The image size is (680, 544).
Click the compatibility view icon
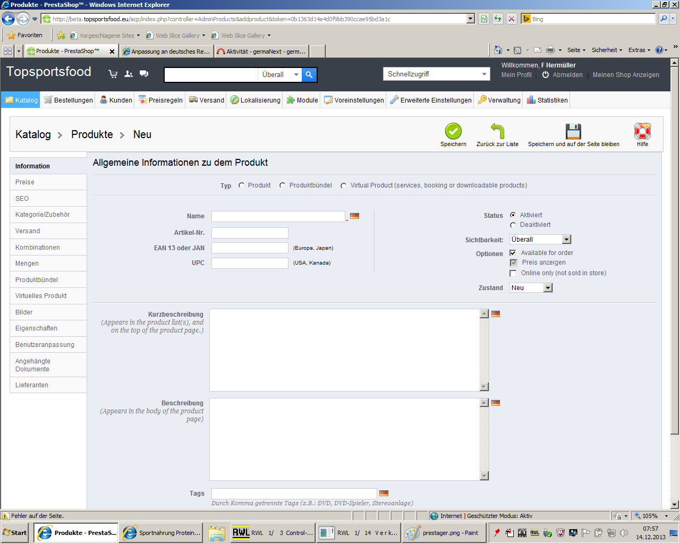click(x=484, y=19)
